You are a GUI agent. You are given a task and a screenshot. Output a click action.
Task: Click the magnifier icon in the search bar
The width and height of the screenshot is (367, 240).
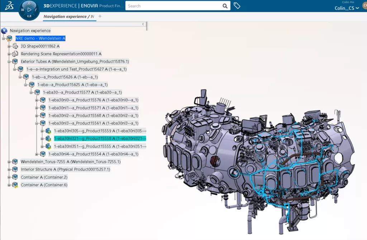click(225, 6)
